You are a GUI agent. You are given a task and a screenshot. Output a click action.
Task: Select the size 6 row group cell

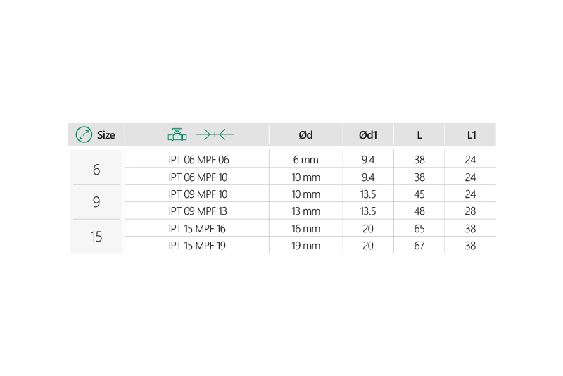[x=96, y=170]
